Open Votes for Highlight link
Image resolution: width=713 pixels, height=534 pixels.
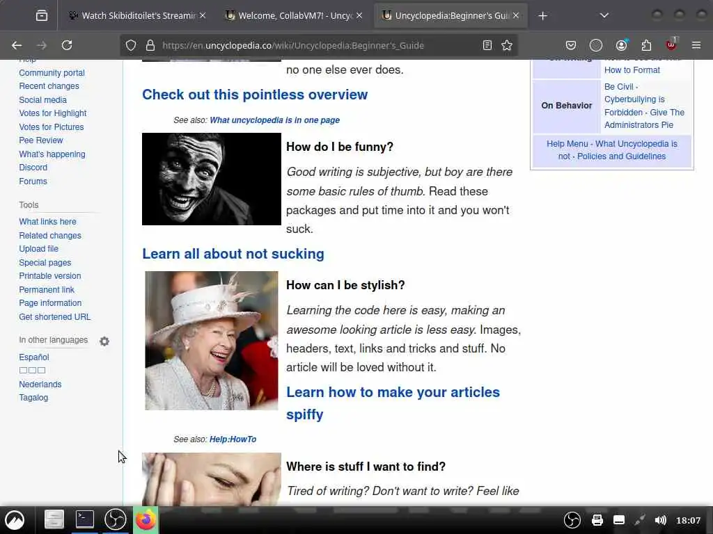(x=53, y=113)
